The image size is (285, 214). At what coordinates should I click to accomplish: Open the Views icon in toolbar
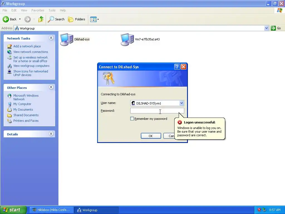(93, 19)
